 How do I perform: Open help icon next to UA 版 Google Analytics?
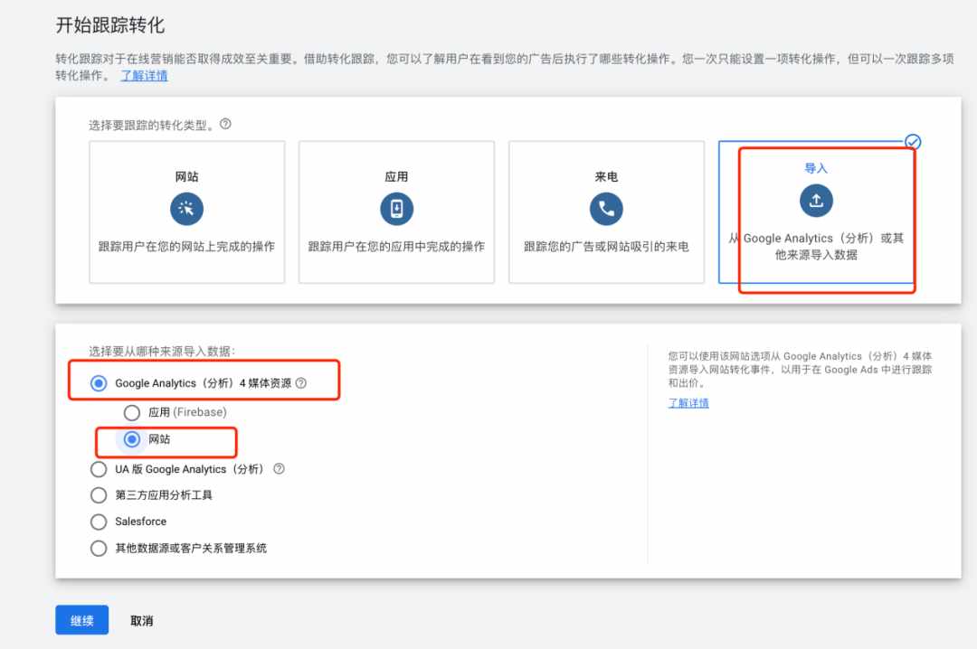coord(280,468)
